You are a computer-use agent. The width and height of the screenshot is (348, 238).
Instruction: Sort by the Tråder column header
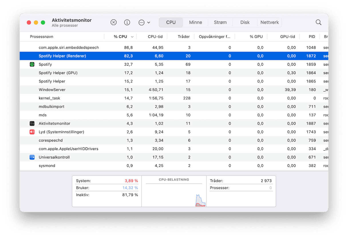183,37
